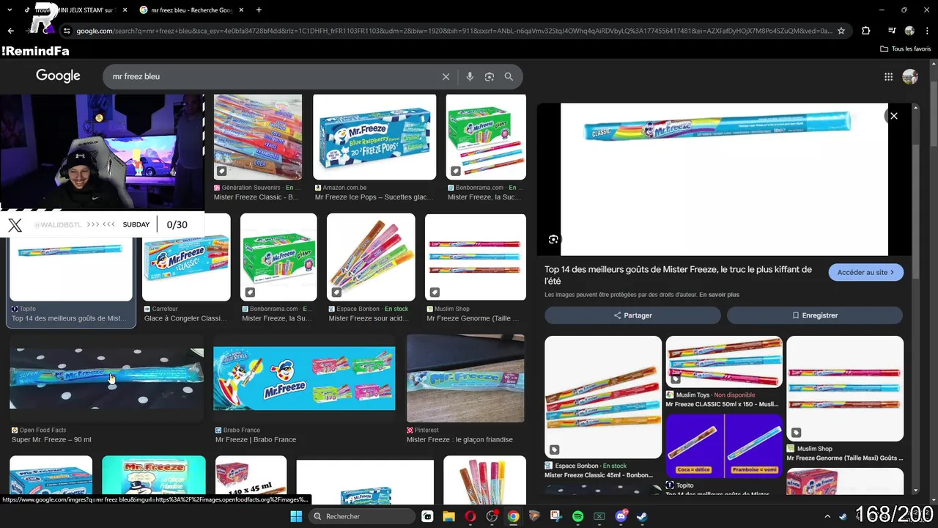Screen dimensions: 938x528
Task: Bookmark this page with the star icon
Action: pyautogui.click(x=841, y=31)
